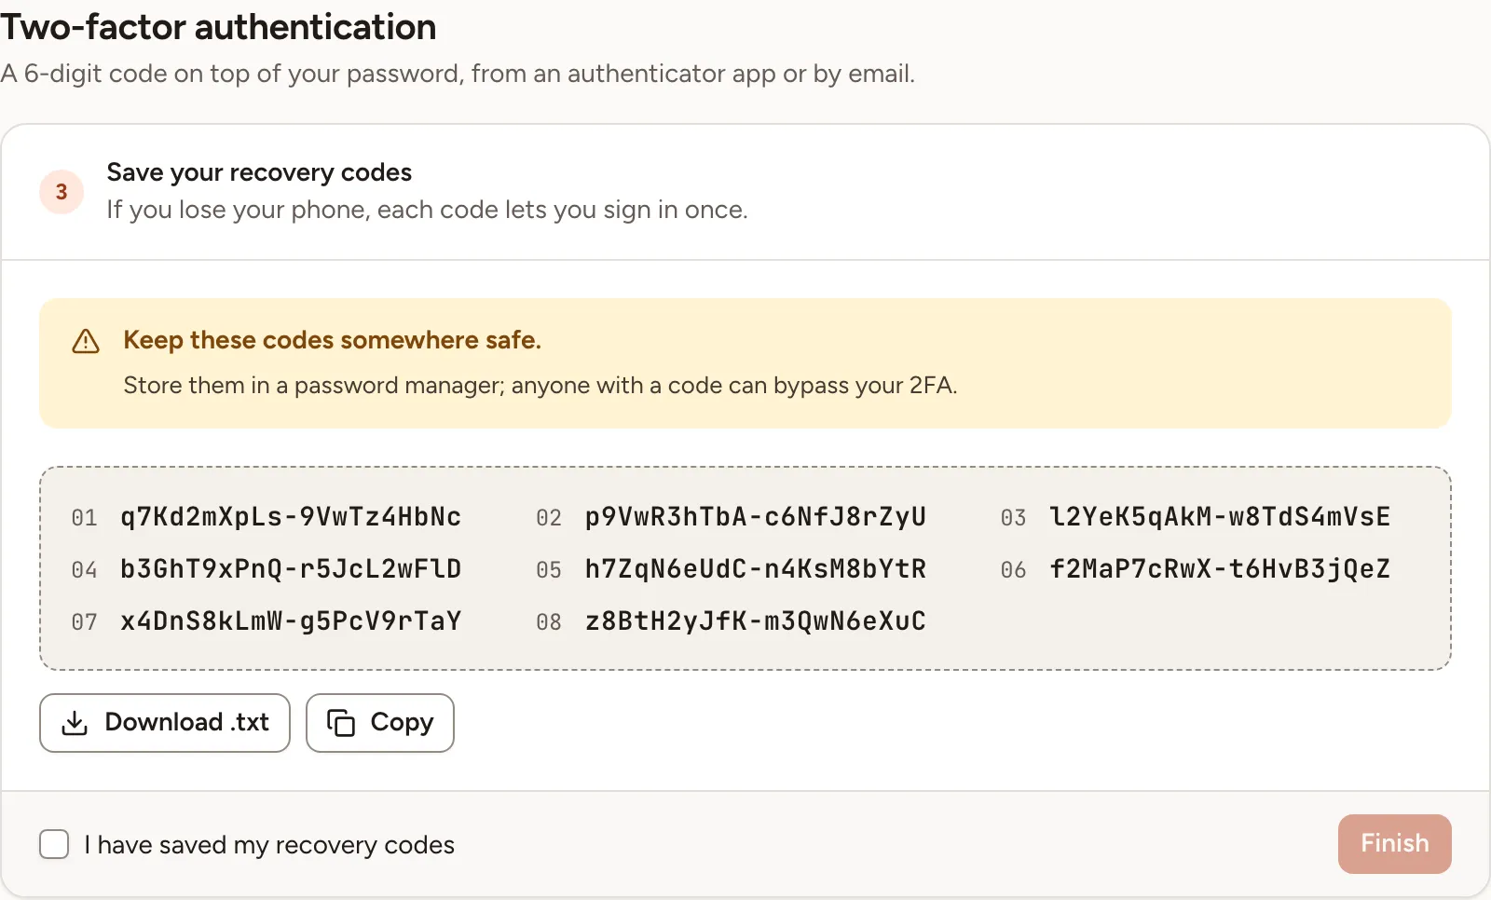Click the Finish button
The image size is (1491, 900).
click(1394, 844)
